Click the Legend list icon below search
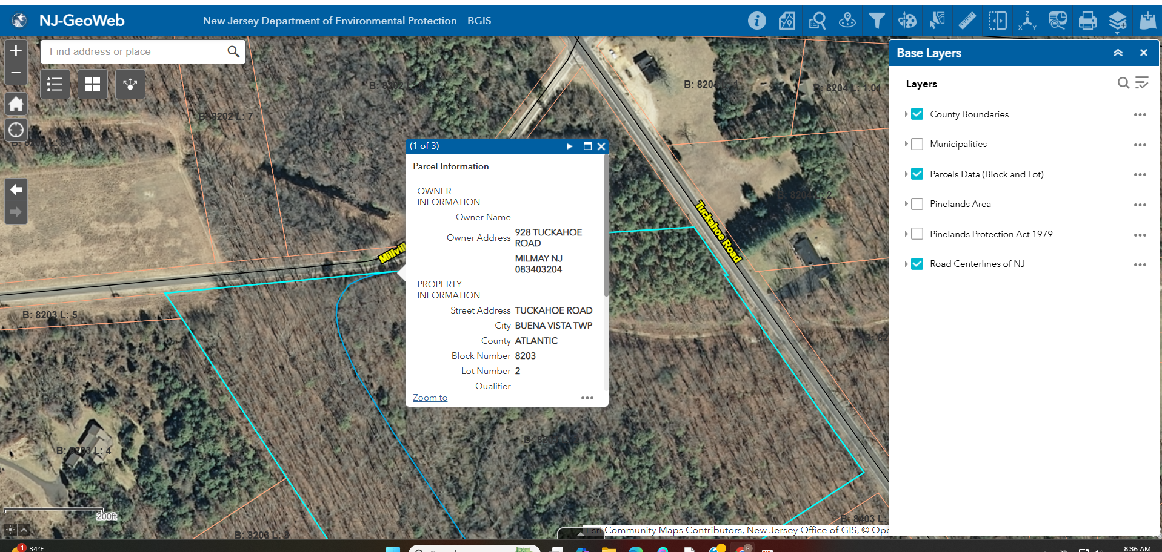The width and height of the screenshot is (1162, 552). pyautogui.click(x=55, y=84)
